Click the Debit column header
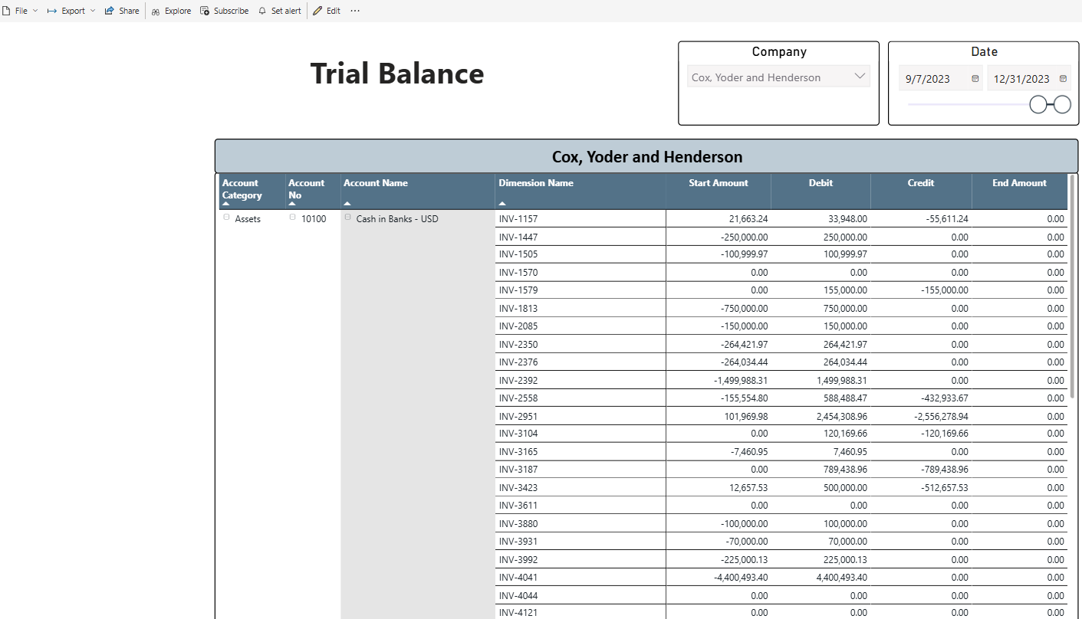This screenshot has width=1082, height=619. point(821,183)
